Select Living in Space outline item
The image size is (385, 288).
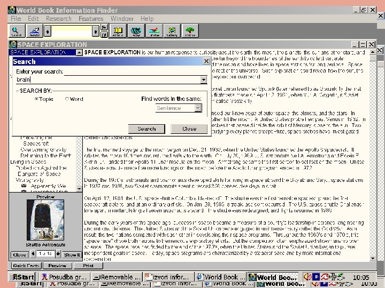[28, 162]
